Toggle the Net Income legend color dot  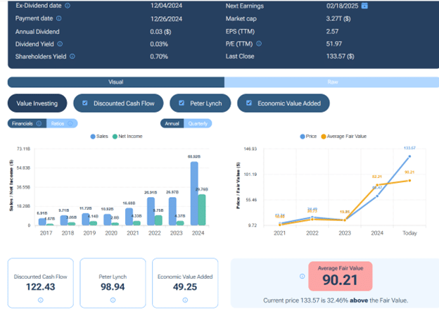pos(114,136)
